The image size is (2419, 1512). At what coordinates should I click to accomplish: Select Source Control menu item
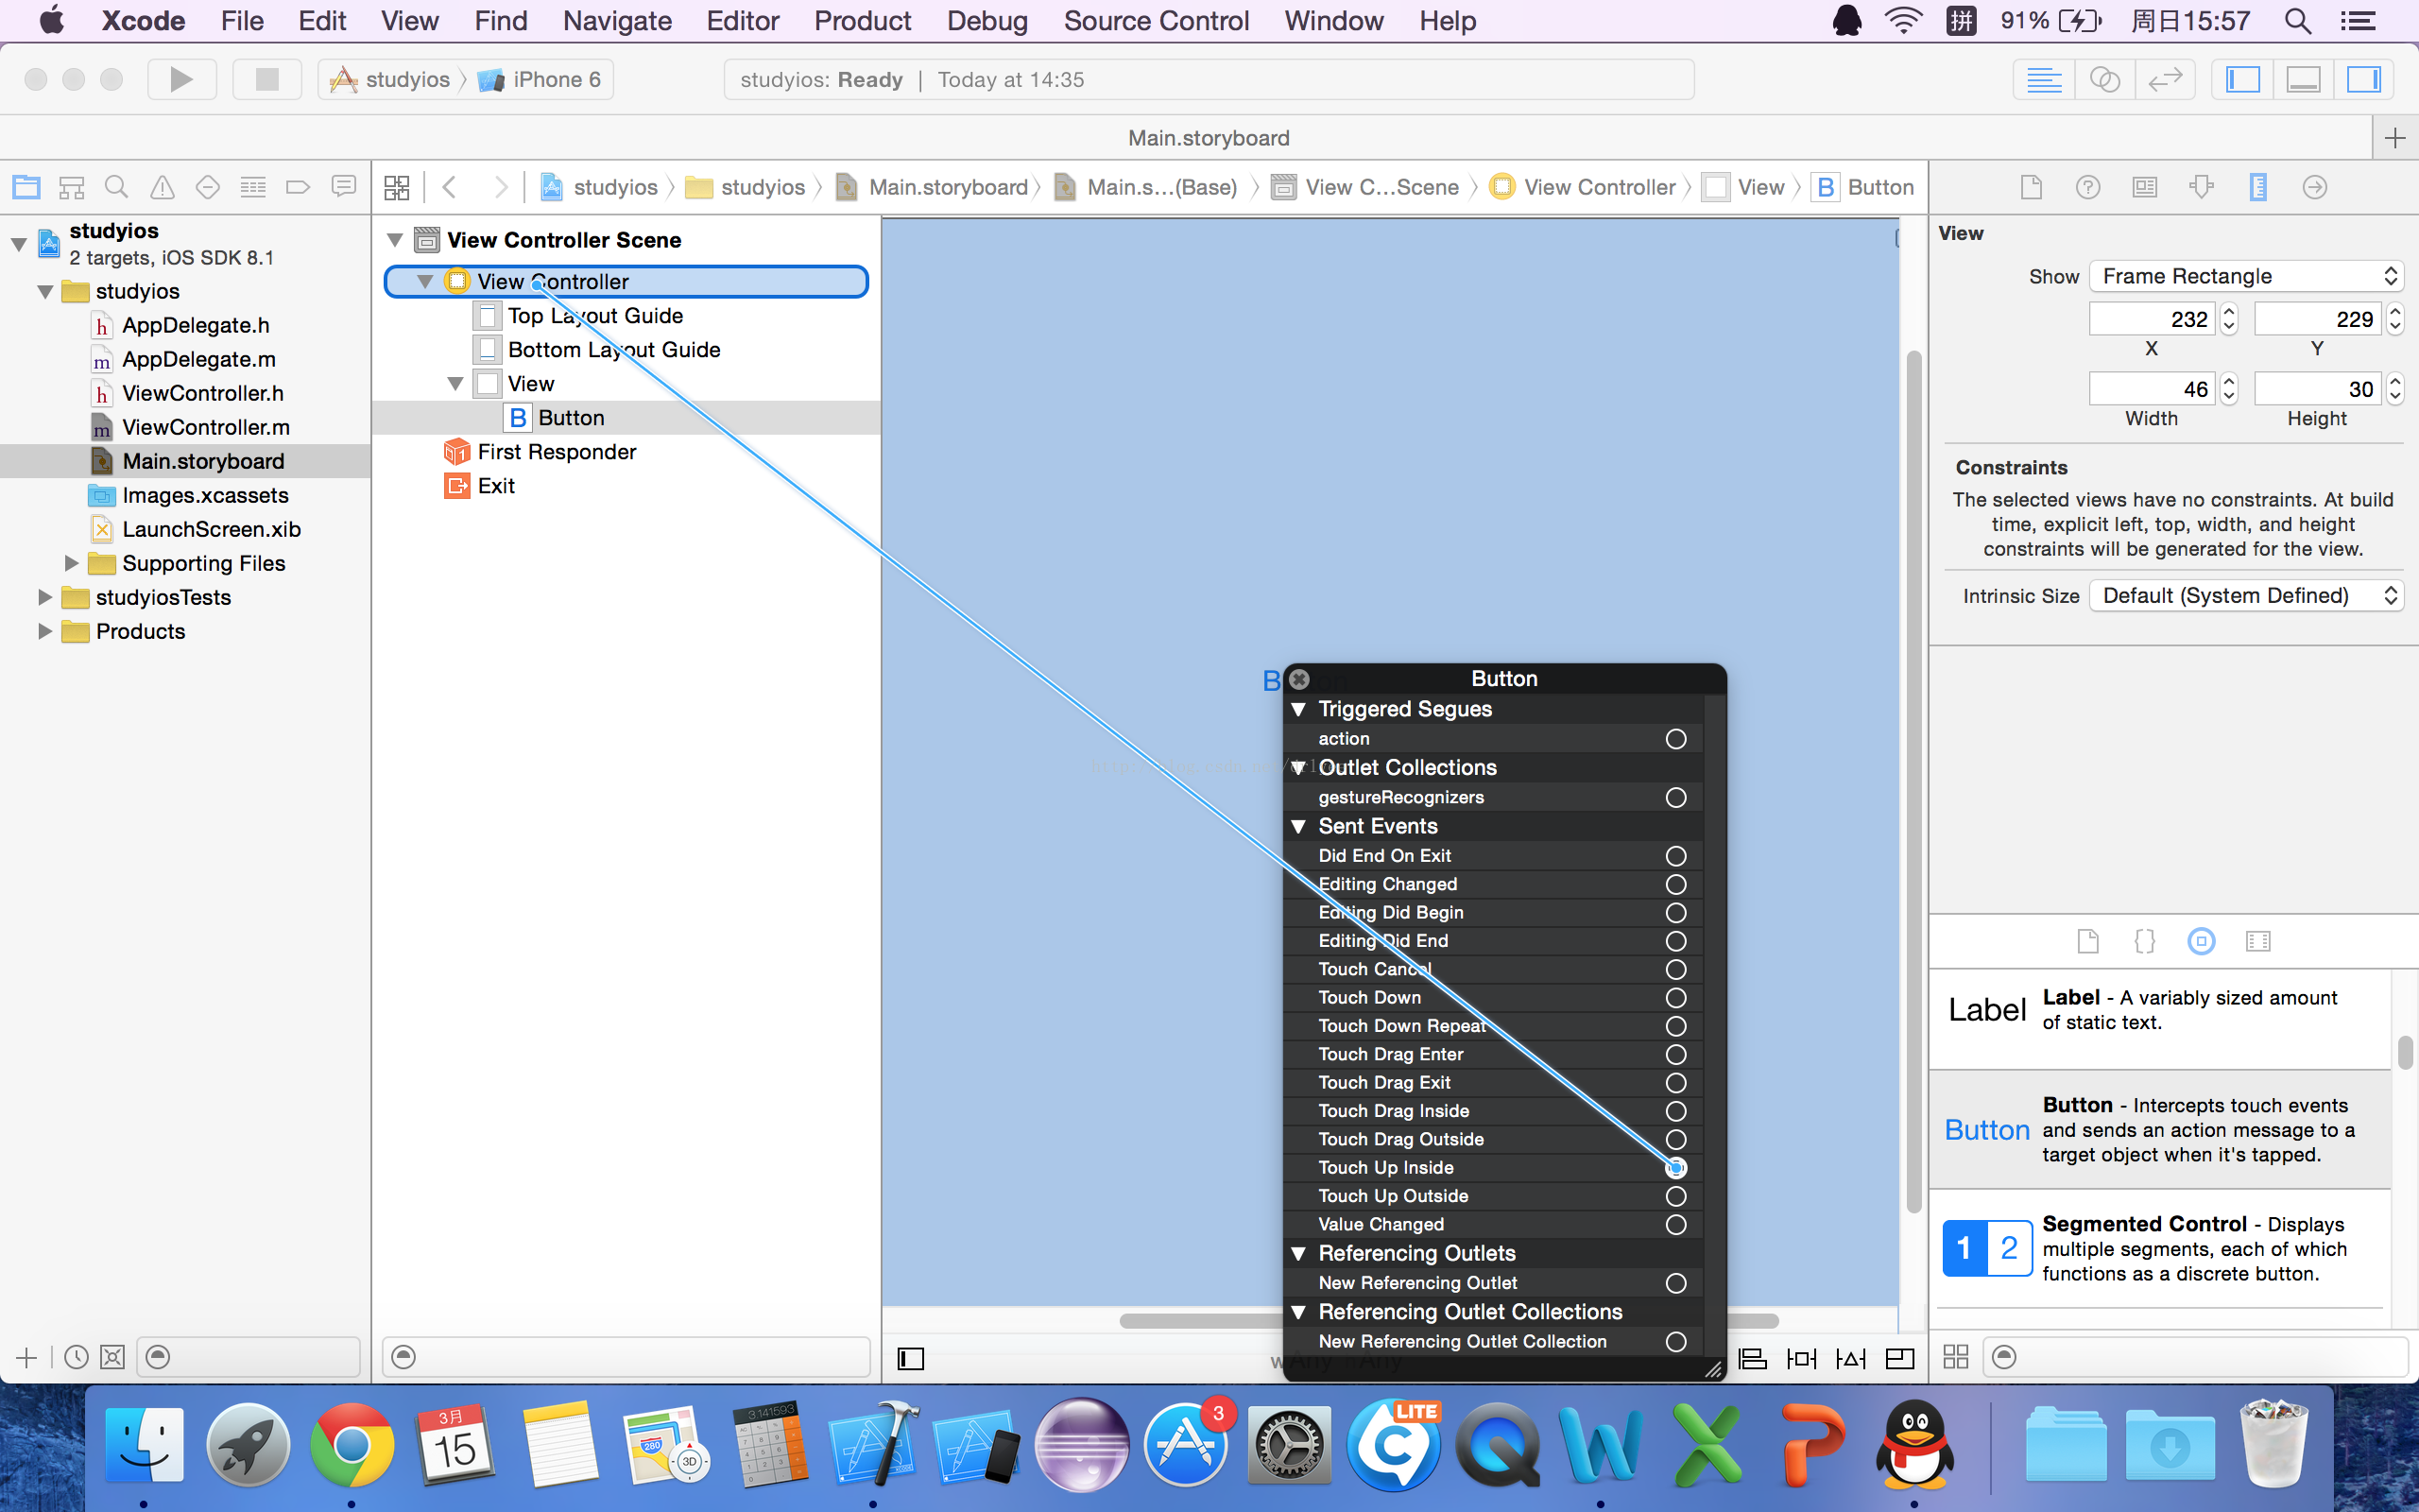point(1155,21)
